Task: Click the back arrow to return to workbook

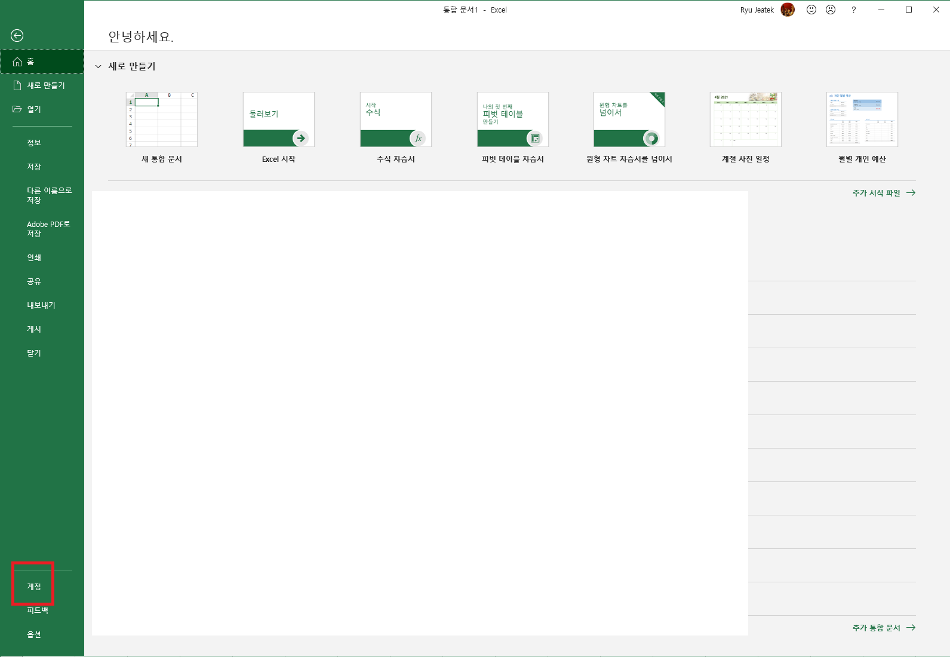Action: click(x=17, y=36)
